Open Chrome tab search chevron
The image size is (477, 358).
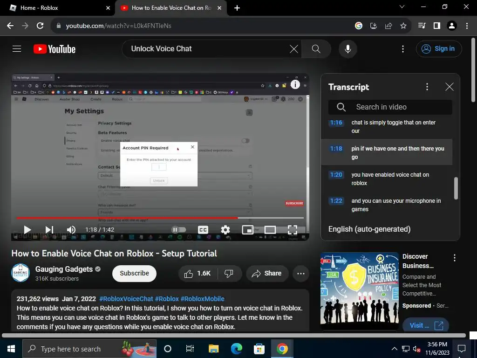(x=402, y=7)
